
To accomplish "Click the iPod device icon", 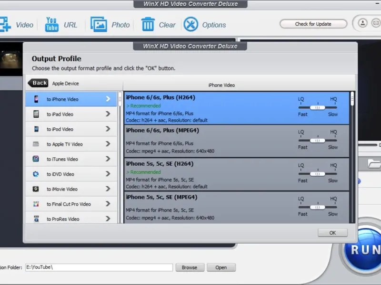I will click(x=36, y=129).
